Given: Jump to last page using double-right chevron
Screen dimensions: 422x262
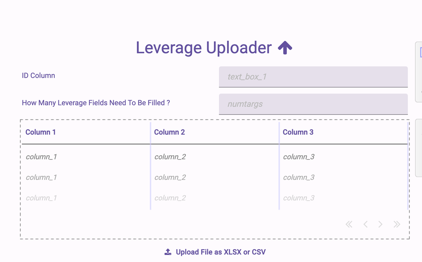Looking at the screenshot, I should [396, 224].
